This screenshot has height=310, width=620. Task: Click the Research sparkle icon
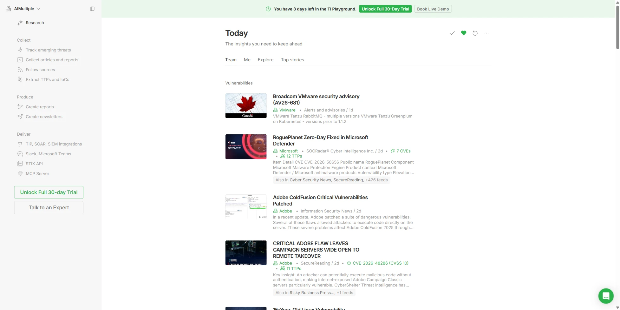(20, 23)
